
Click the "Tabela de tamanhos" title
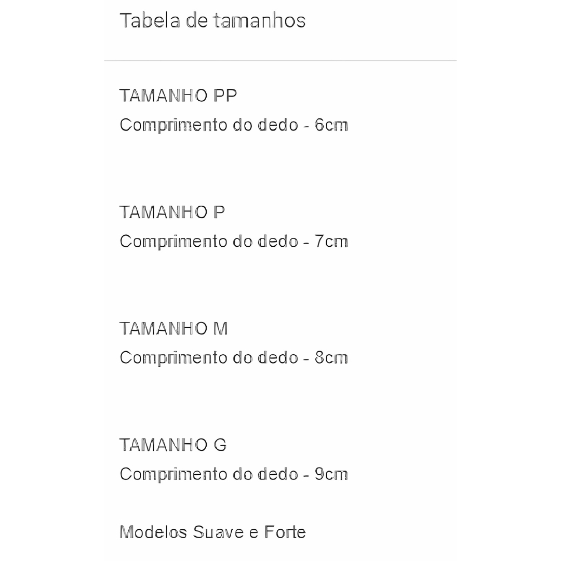[212, 21]
